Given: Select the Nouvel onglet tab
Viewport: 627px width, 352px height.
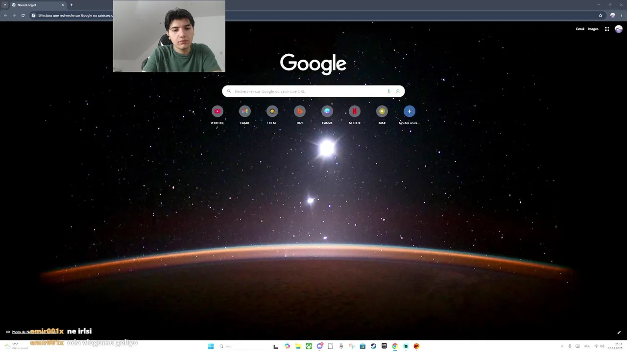Looking at the screenshot, I should click(38, 5).
